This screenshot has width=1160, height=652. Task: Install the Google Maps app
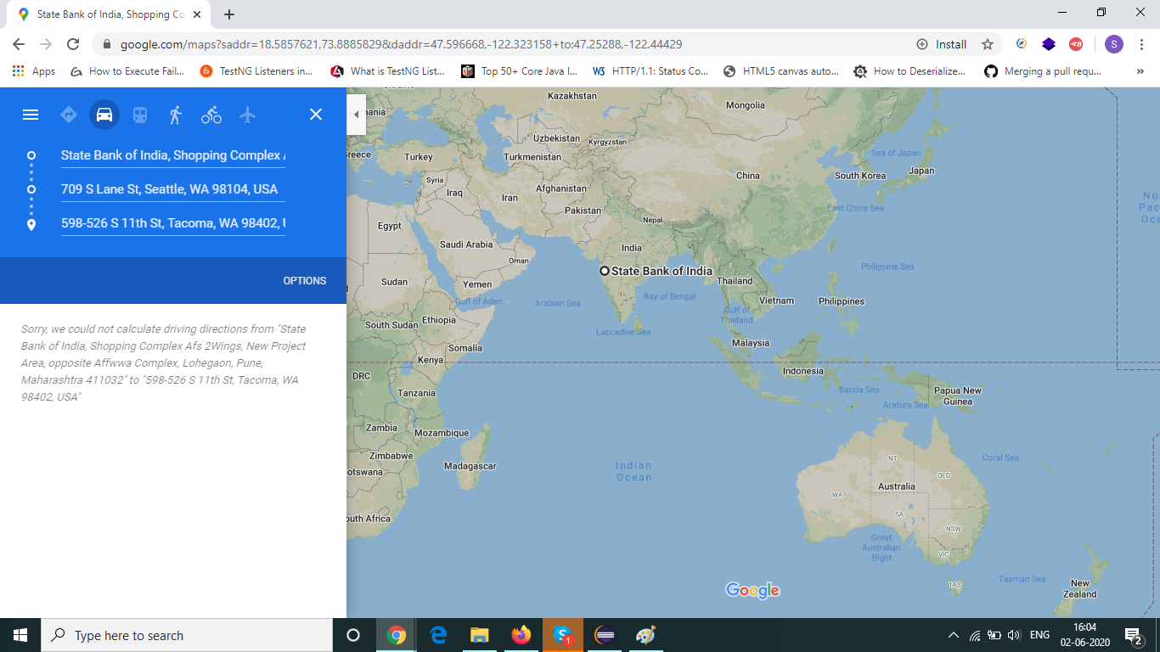tap(942, 44)
